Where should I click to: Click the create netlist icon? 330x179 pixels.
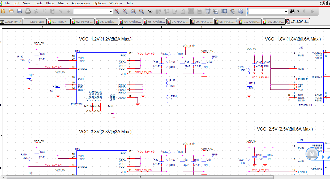point(183,11)
